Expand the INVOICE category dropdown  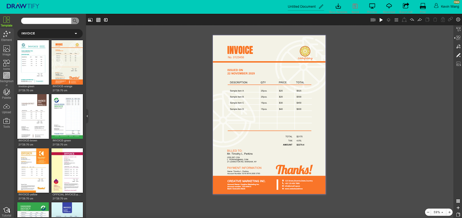coord(50,34)
